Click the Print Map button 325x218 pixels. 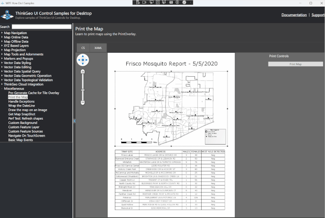(295, 64)
